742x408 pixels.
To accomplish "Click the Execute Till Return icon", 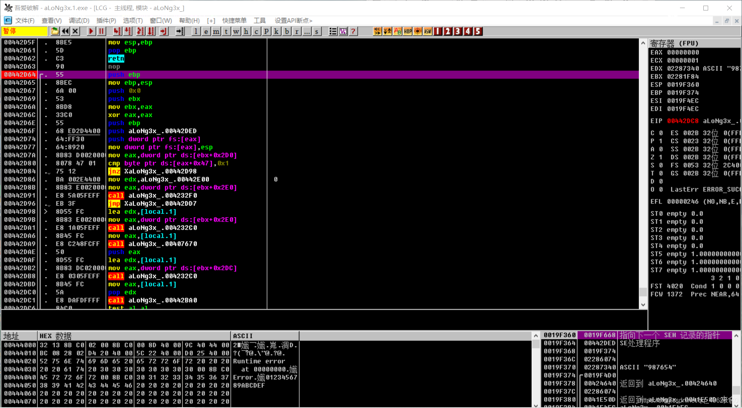I will click(164, 31).
